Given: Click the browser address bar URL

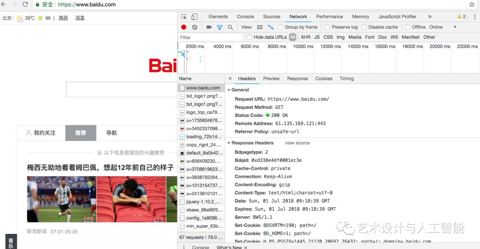Looking at the screenshot, I should 87,4.
